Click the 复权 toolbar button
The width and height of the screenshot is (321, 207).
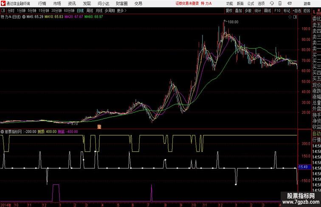[x=229, y=11]
